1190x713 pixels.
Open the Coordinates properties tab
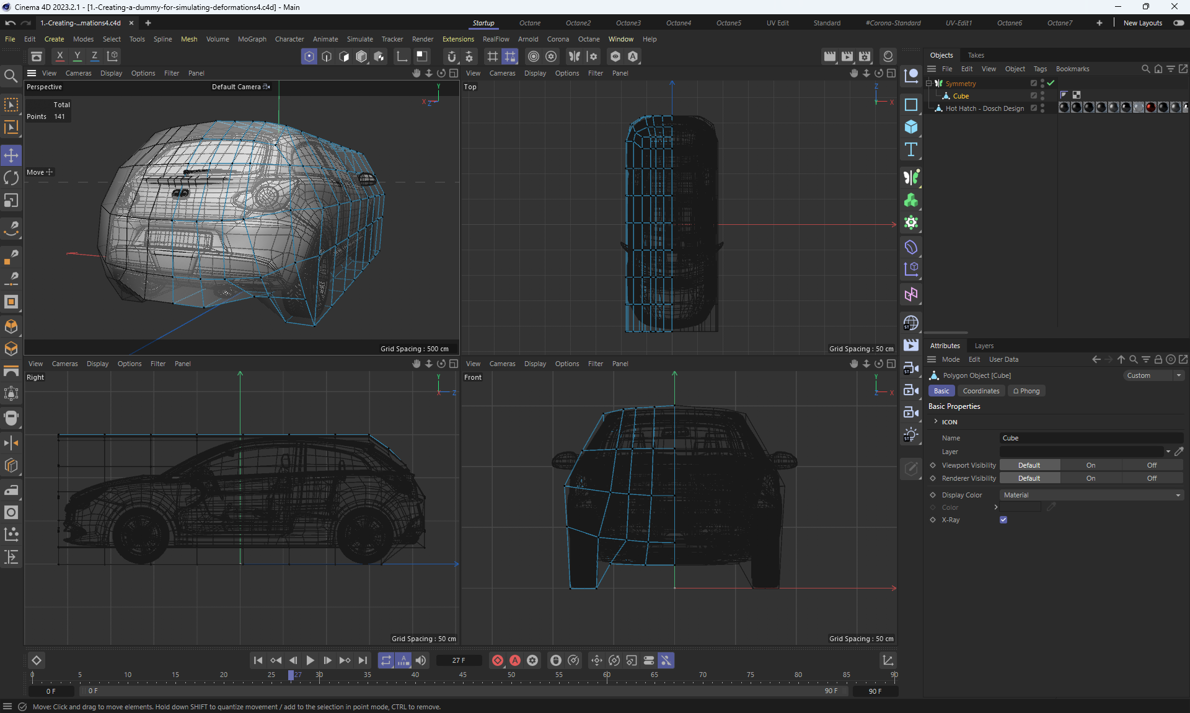pos(981,391)
